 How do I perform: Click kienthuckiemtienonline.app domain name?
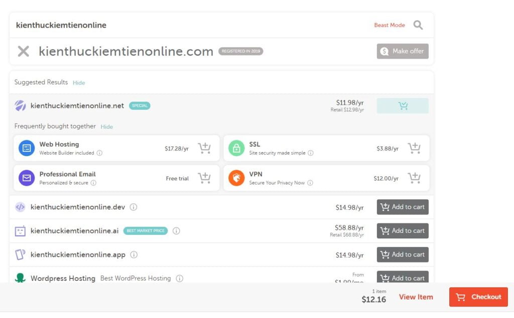(x=78, y=255)
